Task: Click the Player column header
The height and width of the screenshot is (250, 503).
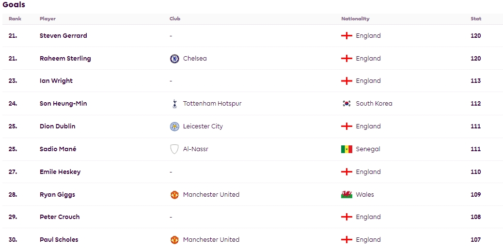Action: pyautogui.click(x=47, y=19)
